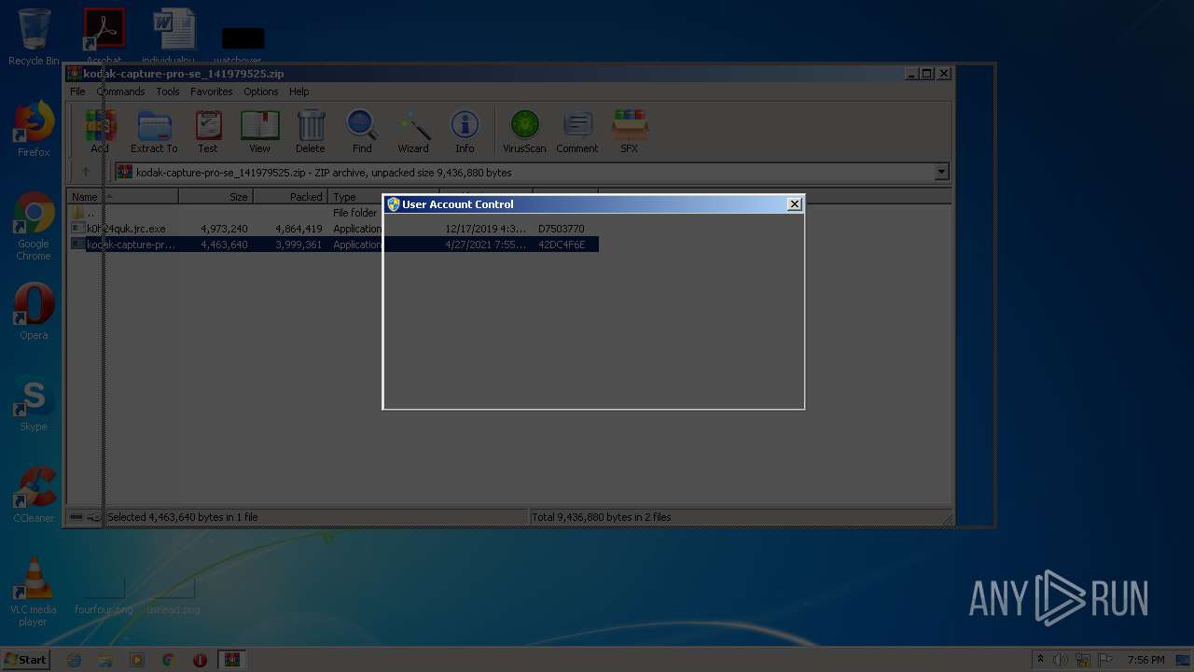Open the Acrobat Reader desktop icon
1194x672 pixels.
(104, 35)
